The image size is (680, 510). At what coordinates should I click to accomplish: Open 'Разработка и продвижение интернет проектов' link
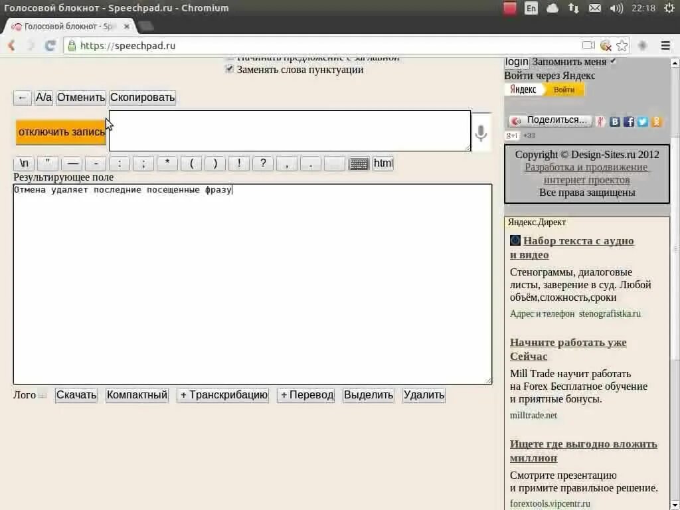[x=587, y=173]
